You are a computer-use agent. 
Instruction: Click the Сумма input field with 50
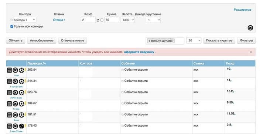tap(112, 20)
